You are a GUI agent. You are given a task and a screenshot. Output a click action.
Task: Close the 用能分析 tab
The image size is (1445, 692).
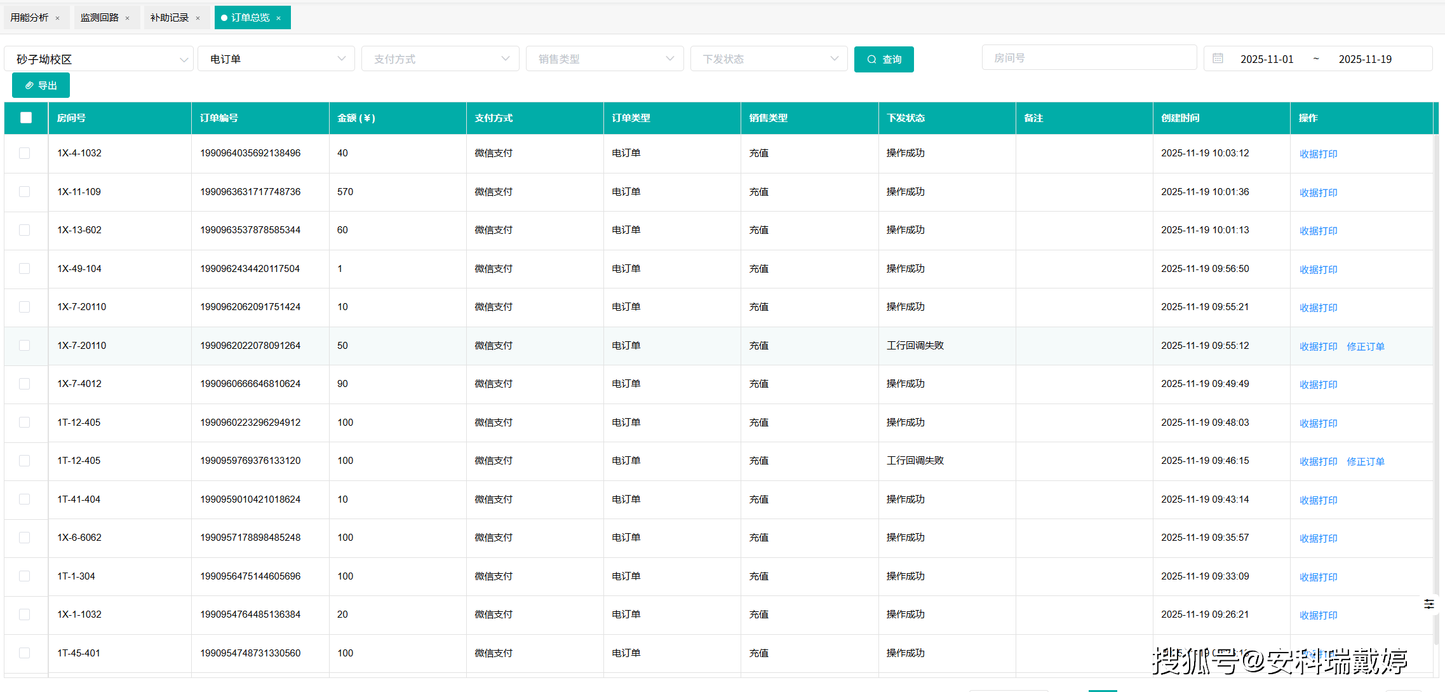click(57, 18)
